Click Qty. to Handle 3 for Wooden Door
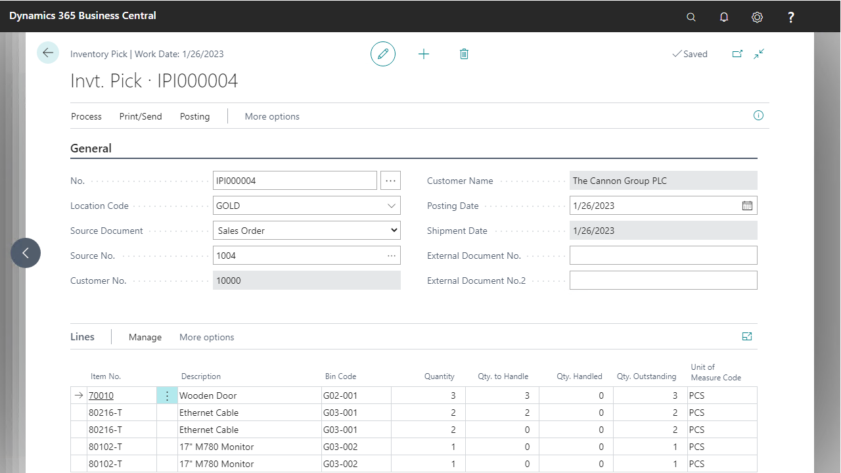The height and width of the screenshot is (473, 841). click(x=502, y=395)
